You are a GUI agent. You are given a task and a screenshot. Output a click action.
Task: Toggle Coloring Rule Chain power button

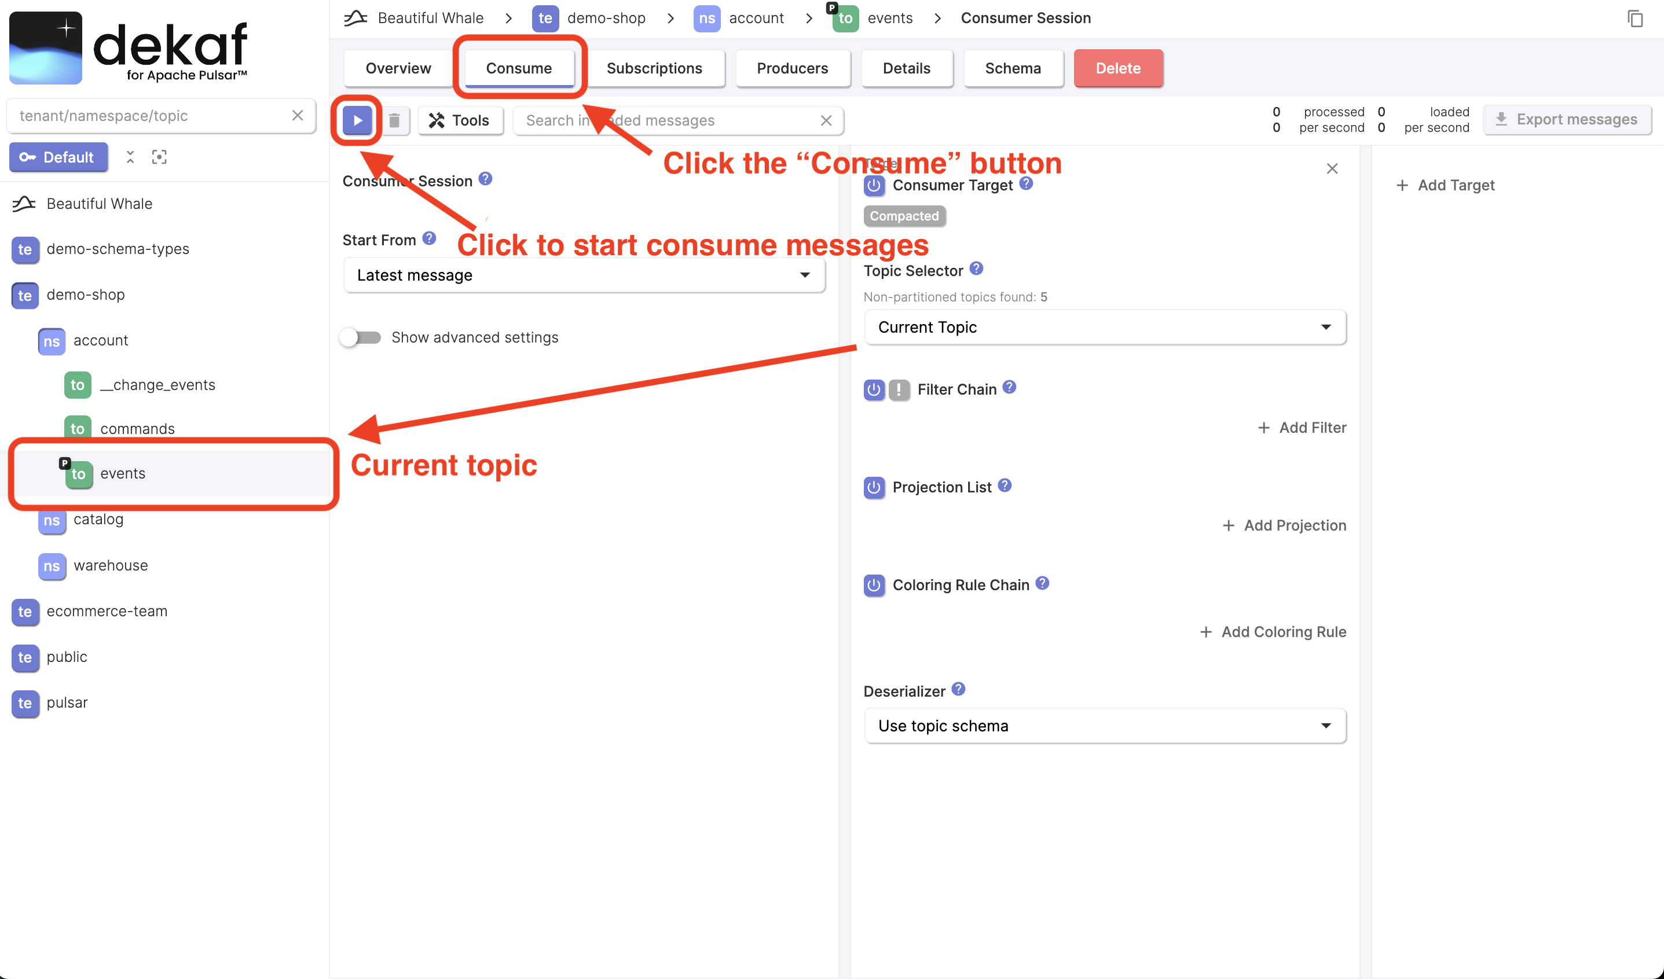pyautogui.click(x=874, y=585)
